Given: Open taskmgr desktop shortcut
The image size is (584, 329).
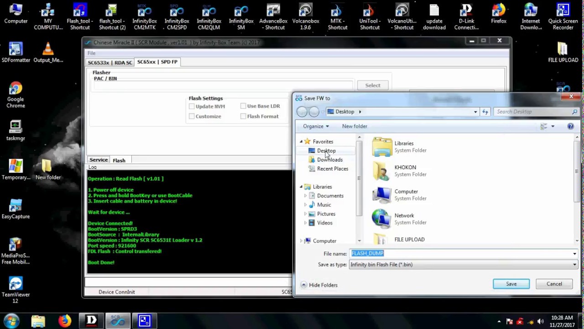Looking at the screenshot, I should (16, 131).
